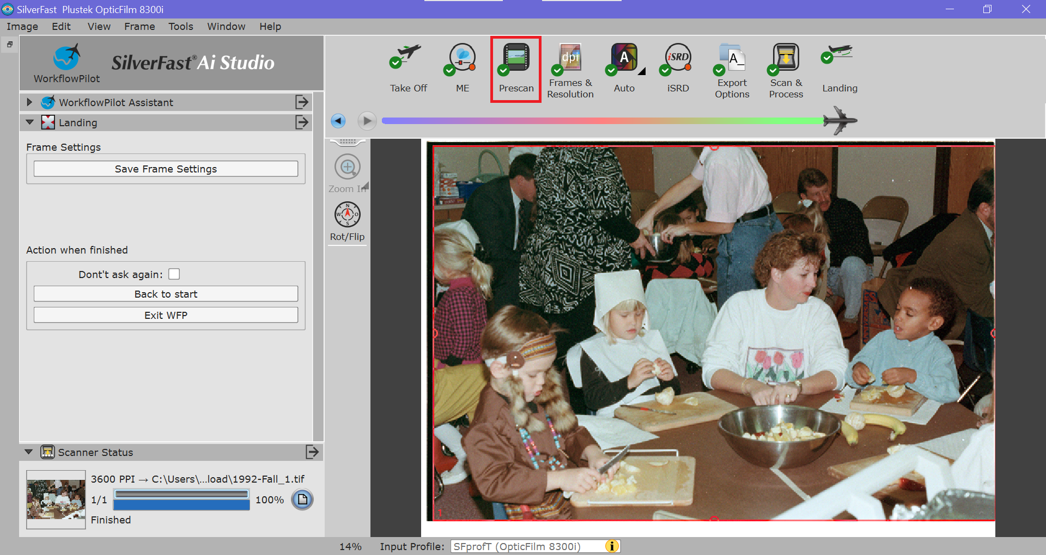
Task: Expand the WorkflowPilot Assistant section
Action: click(29, 102)
